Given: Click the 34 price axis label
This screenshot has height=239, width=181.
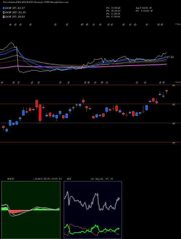Looking at the screenshot, I should tap(173, 86).
